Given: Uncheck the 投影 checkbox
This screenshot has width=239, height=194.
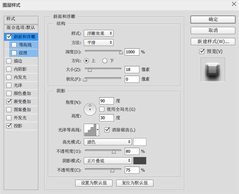Looking at the screenshot, I should pyautogui.click(x=9, y=126).
